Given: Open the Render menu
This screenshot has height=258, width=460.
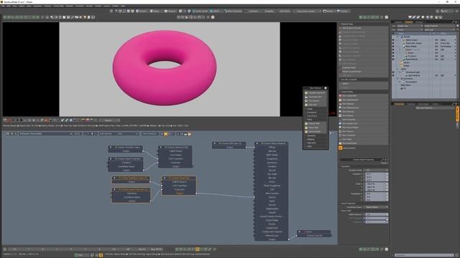Looking at the screenshot, I should pos(89,6).
